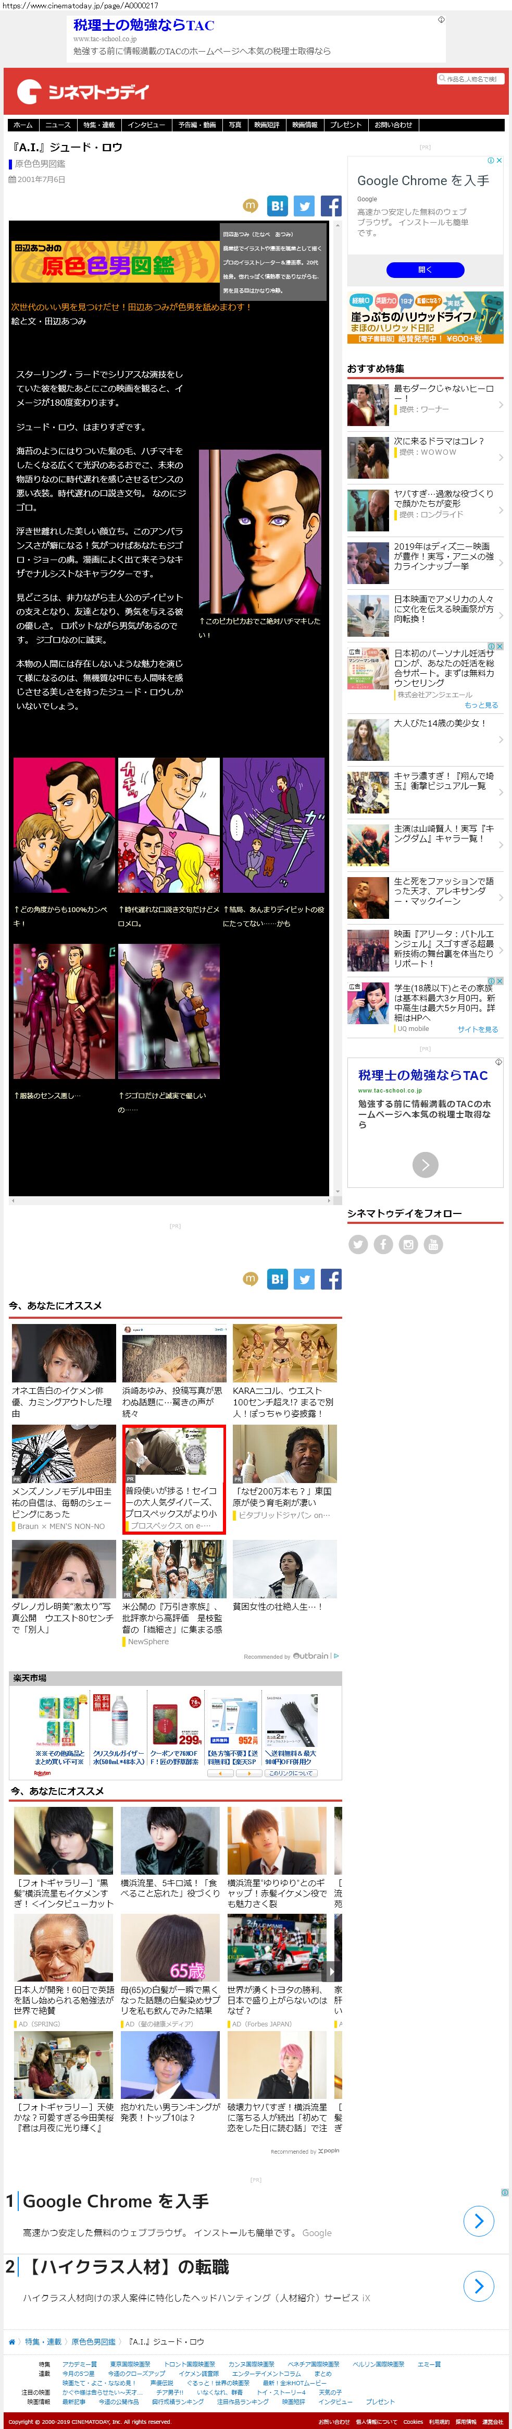This screenshot has width=512, height=2429.
Task: Share via Twitter icon below the article
Action: 304,1279
